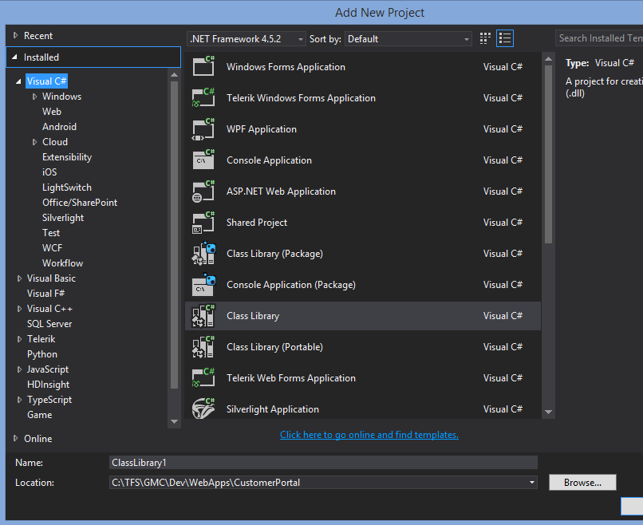Click category tree scroll down arrow
Image resolution: width=643 pixels, height=525 pixels.
[x=174, y=421]
